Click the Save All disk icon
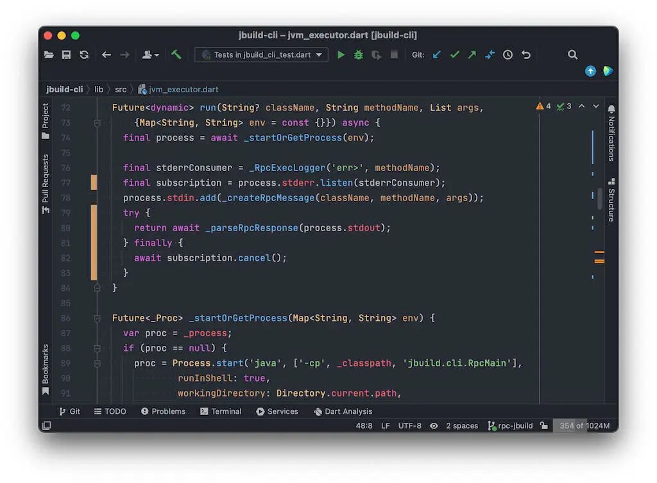 pos(66,55)
